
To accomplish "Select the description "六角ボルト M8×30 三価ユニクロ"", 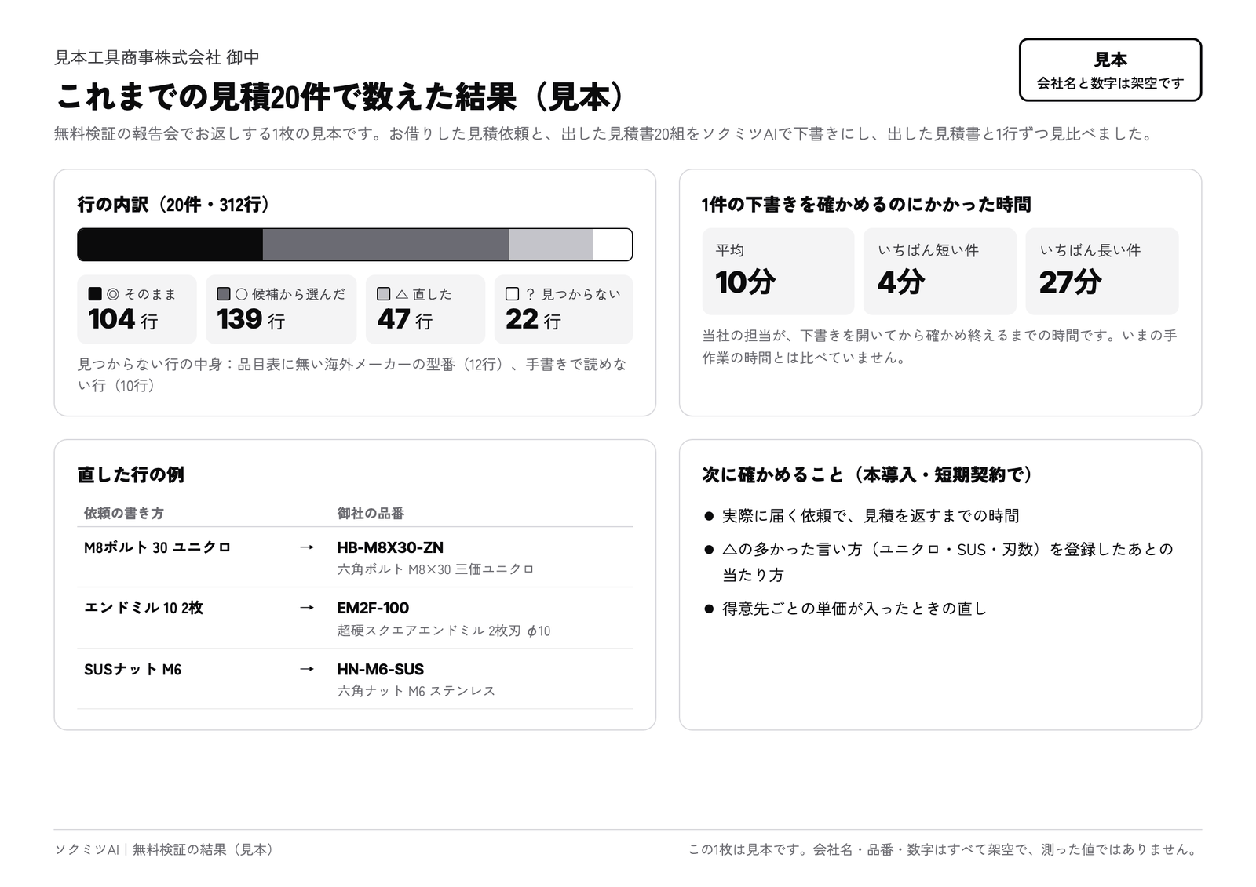I will coord(436,569).
